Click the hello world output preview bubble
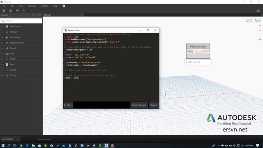Viewport: 263px width, 148px height. pos(198,62)
